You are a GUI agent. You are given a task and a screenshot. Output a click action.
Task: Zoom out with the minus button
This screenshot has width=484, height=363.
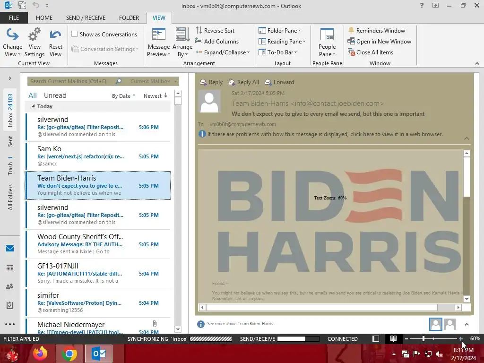pos(406,339)
